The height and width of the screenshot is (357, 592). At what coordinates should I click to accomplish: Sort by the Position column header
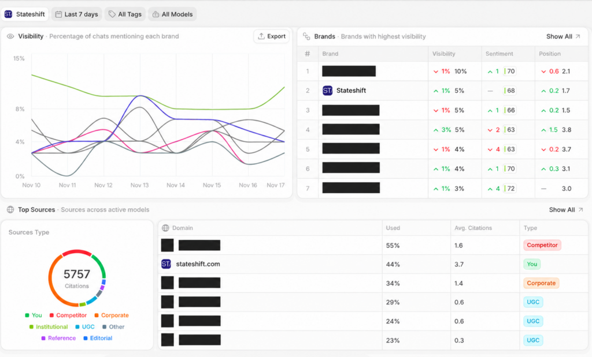[x=550, y=54]
